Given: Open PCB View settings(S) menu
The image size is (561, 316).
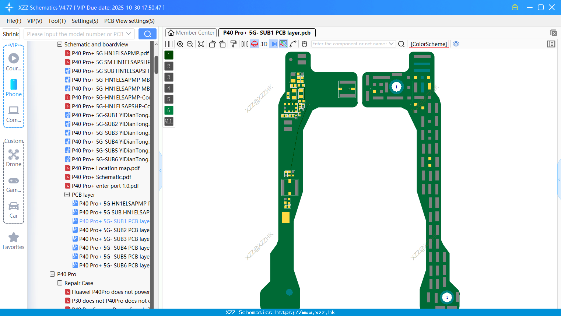Looking at the screenshot, I should (x=129, y=21).
